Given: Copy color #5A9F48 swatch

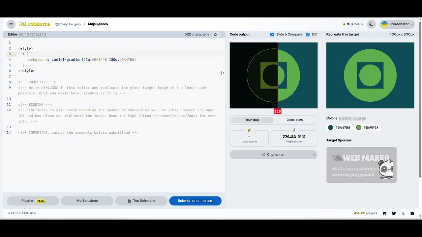Looking at the screenshot, I should 367,128.
